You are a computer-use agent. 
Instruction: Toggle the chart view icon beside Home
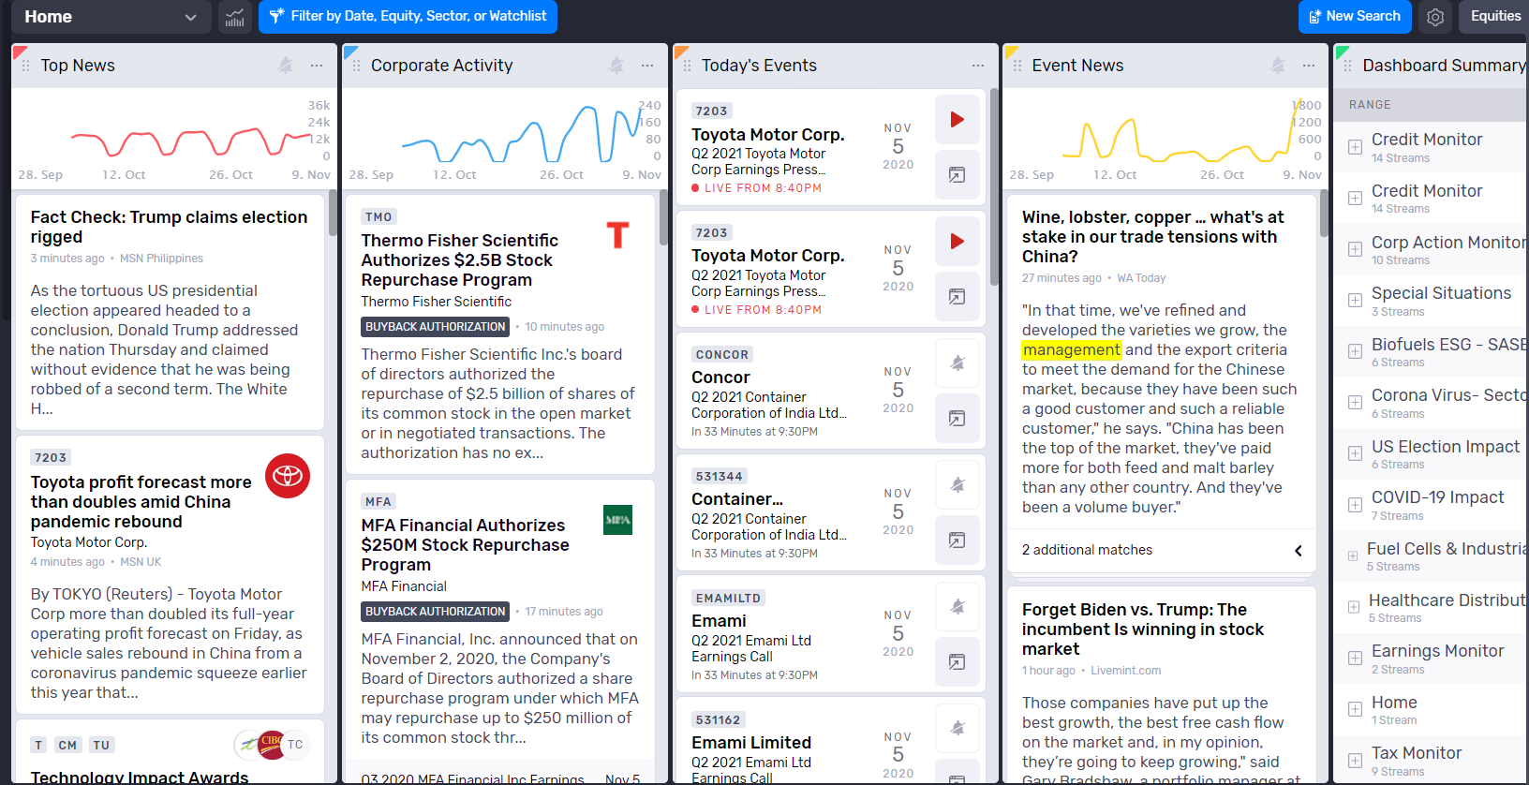(x=234, y=17)
